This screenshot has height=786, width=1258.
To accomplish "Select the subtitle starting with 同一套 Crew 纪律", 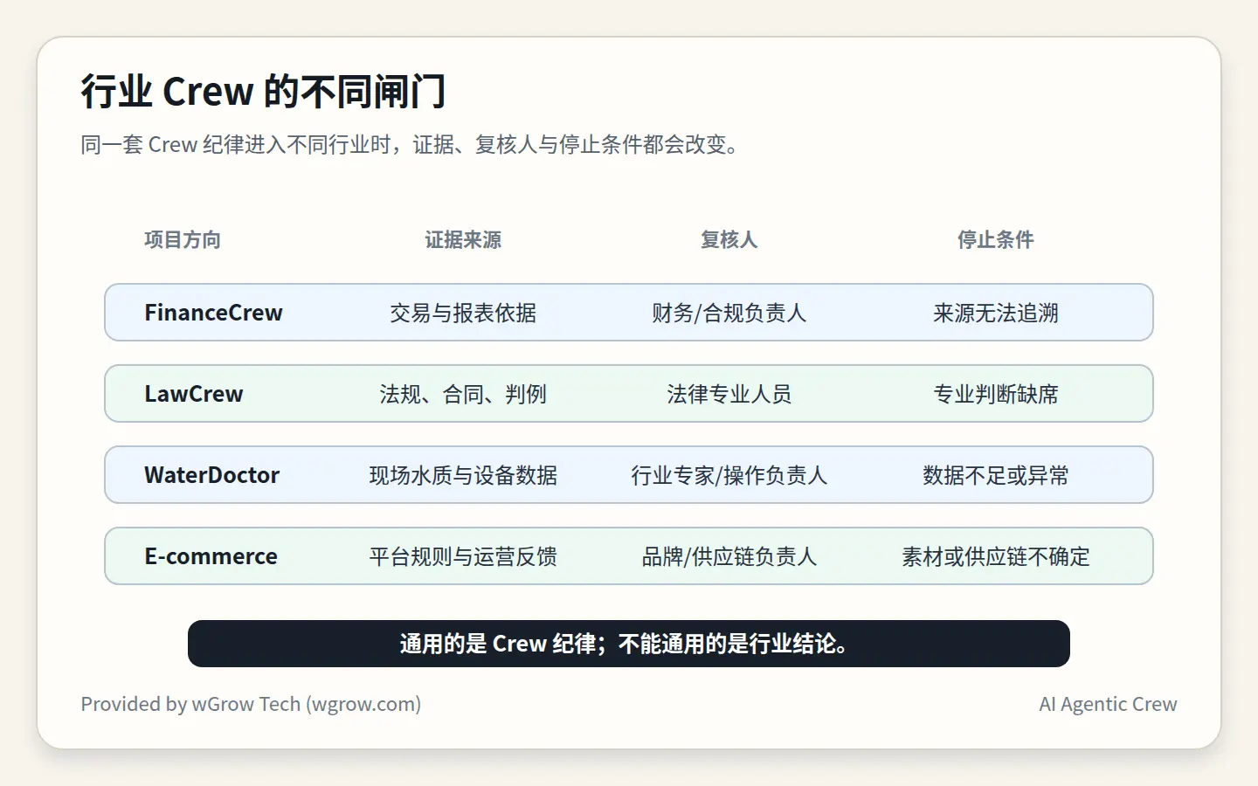I will (x=411, y=144).
